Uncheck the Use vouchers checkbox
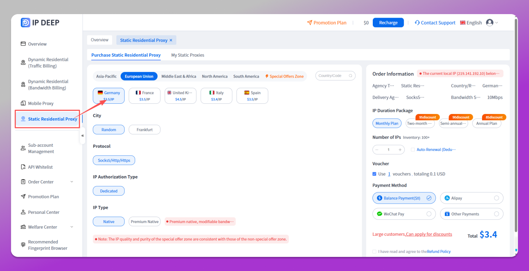Screen dimensions: 529x271 click(x=374, y=174)
